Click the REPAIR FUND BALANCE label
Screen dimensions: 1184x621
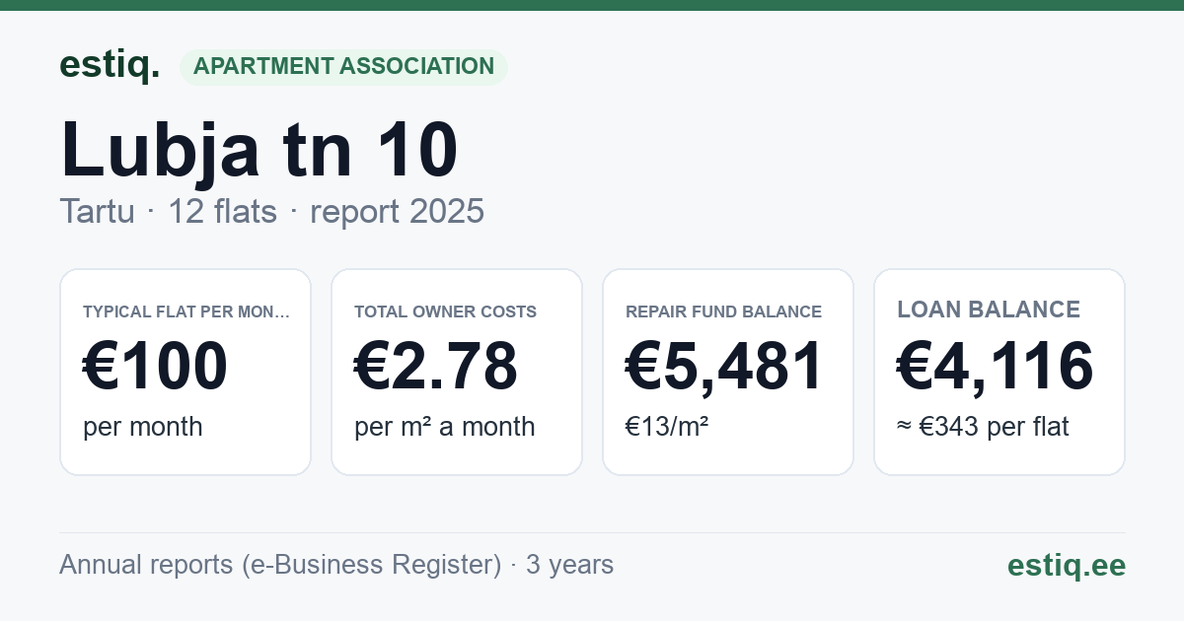click(723, 311)
